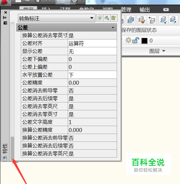Select the 换算公差消去零英寸 property label
Image resolution: width=180 pixels, height=184 pixels.
click(x=44, y=35)
